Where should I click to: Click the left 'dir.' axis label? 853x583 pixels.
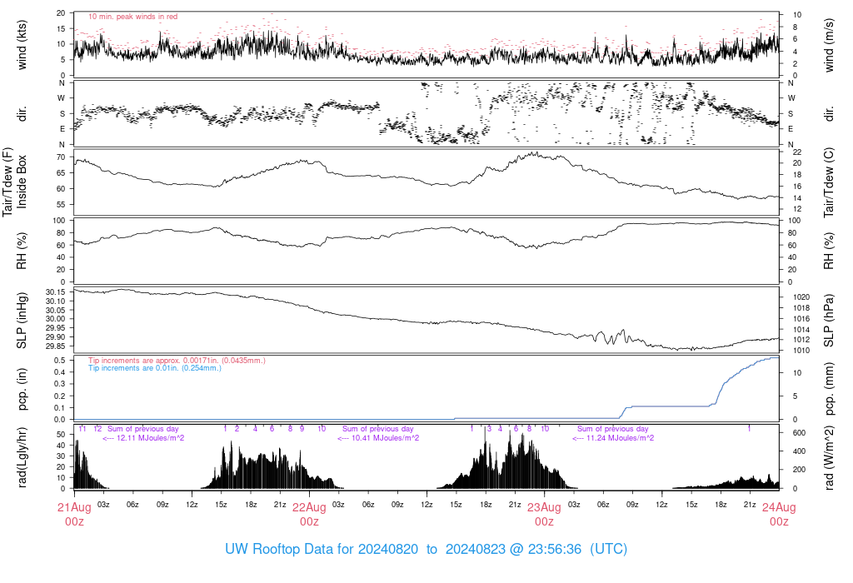[x=22, y=113]
